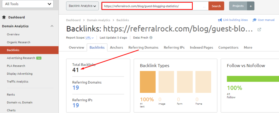Click the orange text backlink type bar

(148, 82)
